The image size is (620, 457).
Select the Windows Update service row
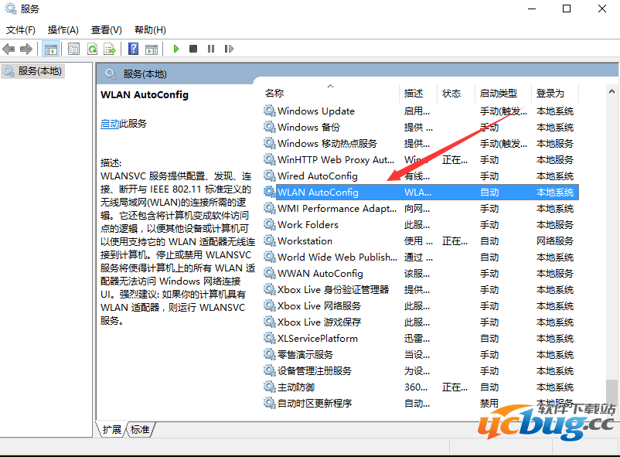(421, 111)
